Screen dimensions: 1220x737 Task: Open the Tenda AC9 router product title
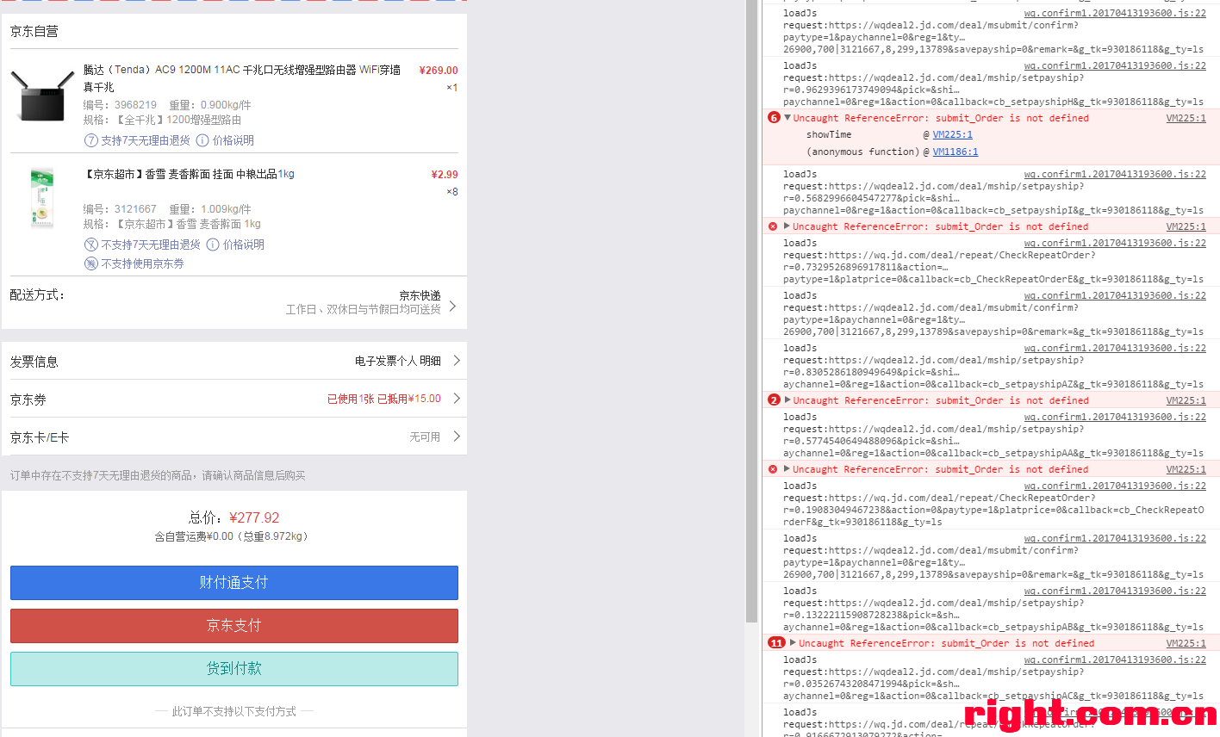[242, 78]
